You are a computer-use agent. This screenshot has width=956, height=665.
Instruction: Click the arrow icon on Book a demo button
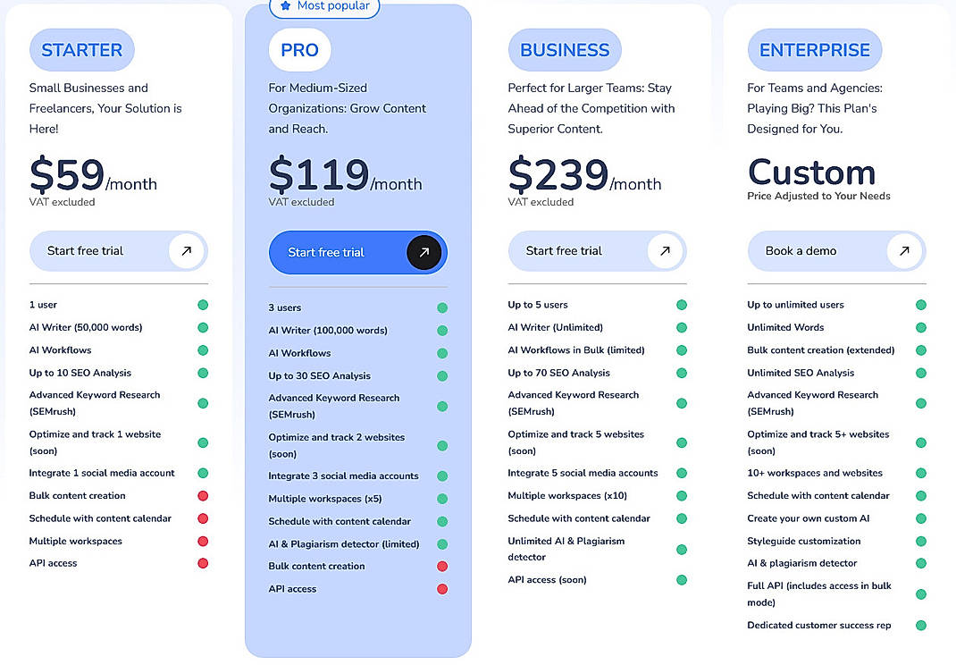point(904,251)
